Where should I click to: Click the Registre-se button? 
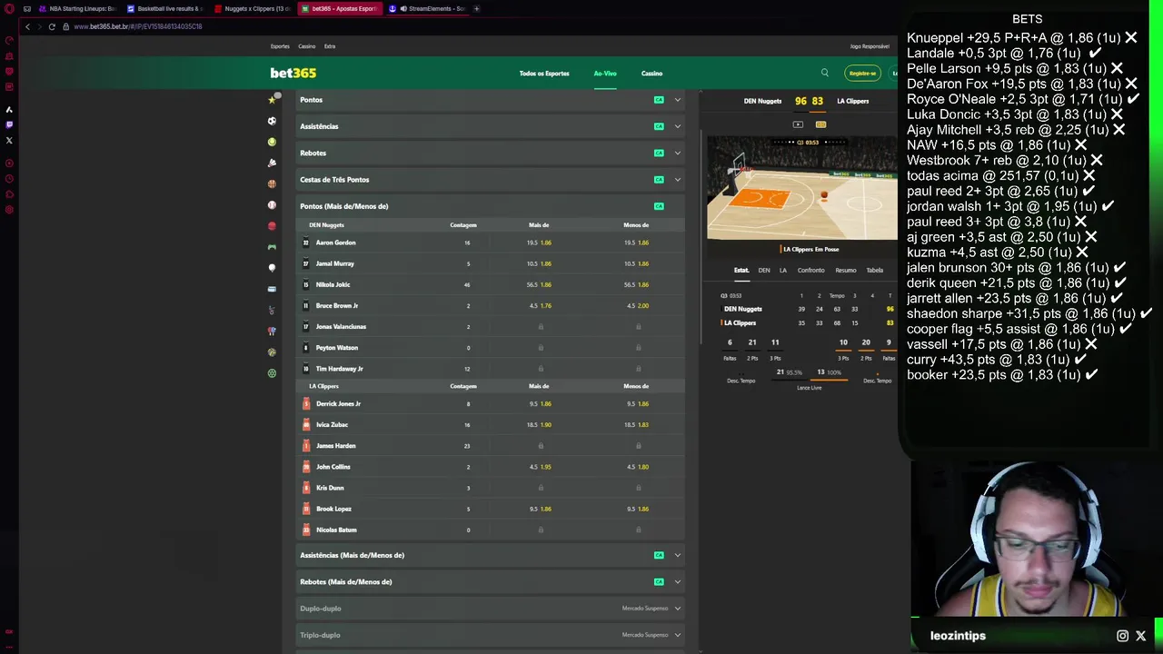tap(862, 74)
